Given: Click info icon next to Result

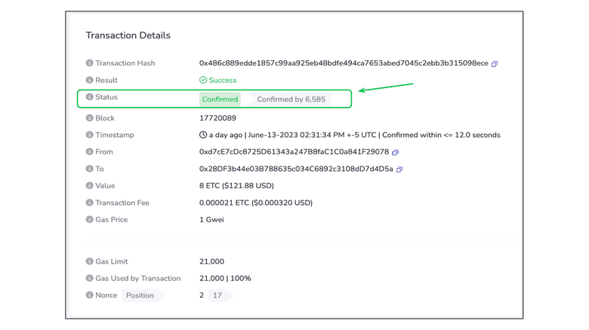Looking at the screenshot, I should (89, 80).
